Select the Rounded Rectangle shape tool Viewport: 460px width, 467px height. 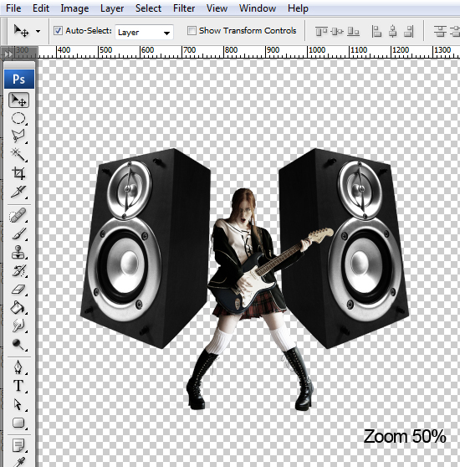(18, 423)
